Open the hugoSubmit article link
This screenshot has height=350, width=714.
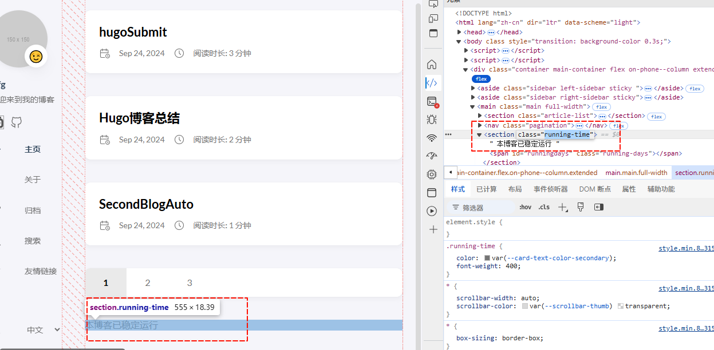[133, 32]
